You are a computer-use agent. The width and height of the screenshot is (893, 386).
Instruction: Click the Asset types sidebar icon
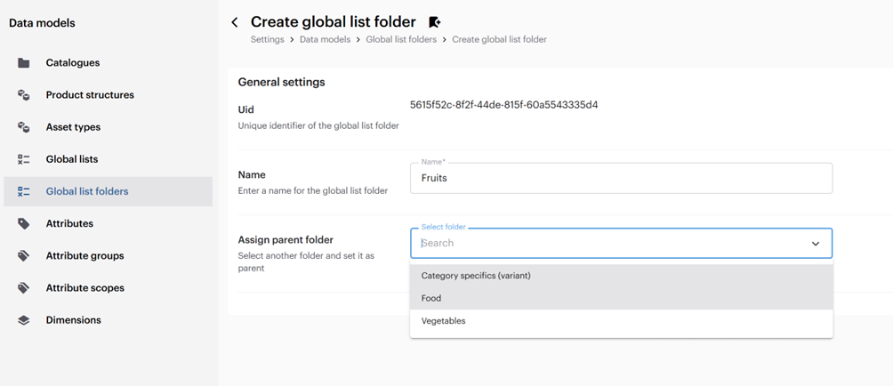pos(24,127)
